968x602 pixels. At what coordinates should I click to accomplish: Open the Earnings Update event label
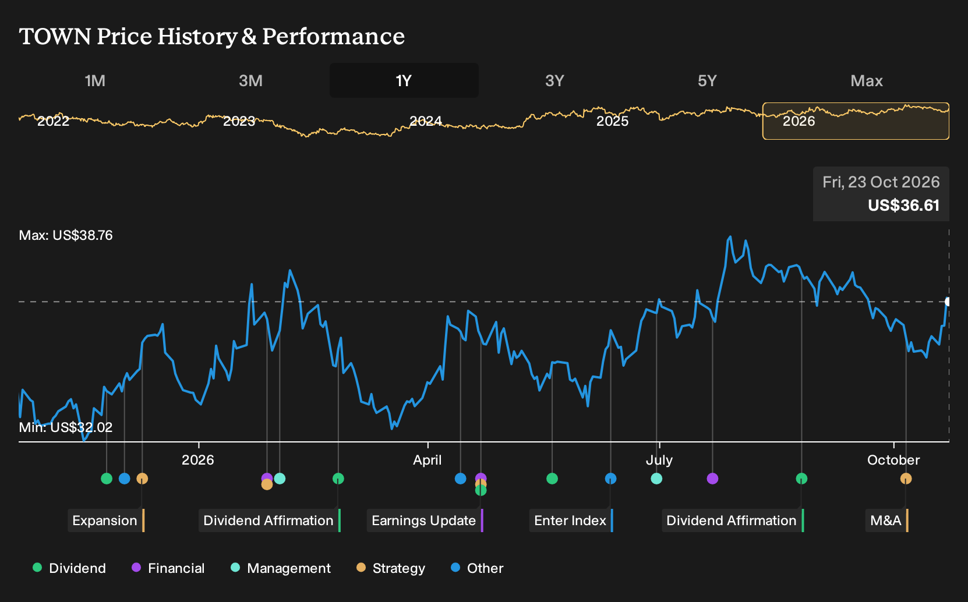pos(425,520)
